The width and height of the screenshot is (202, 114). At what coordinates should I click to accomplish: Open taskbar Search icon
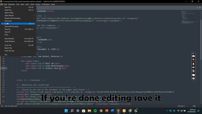72,111
